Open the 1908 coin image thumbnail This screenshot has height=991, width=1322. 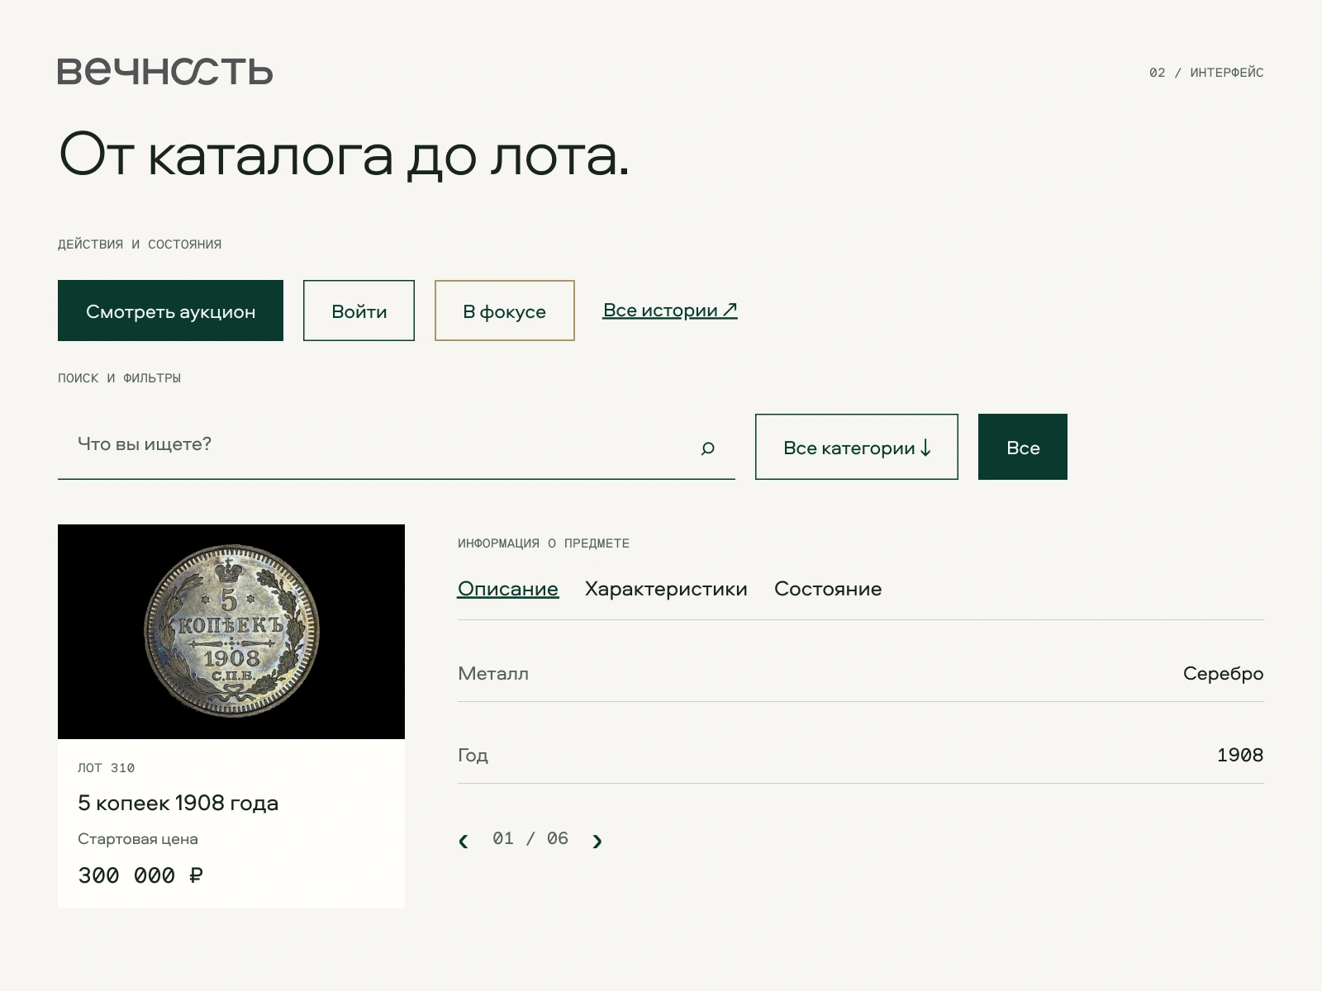click(231, 632)
